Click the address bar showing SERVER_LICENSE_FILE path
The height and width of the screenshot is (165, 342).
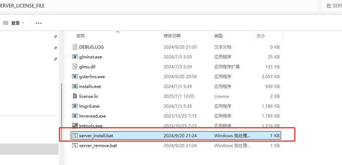click(159, 6)
